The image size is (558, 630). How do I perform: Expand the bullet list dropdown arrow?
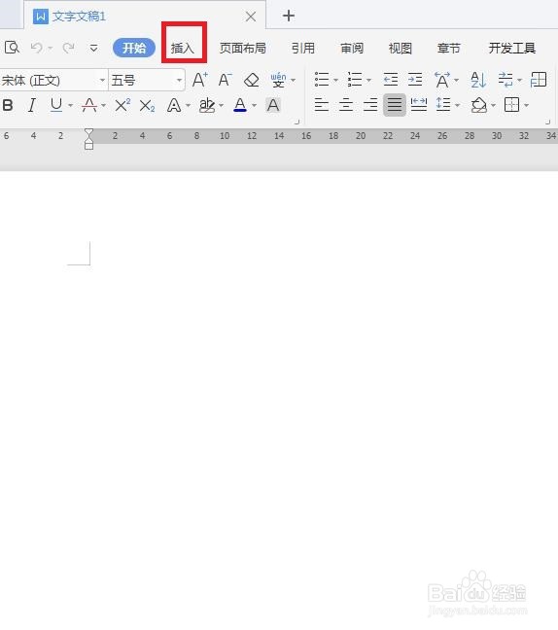tap(335, 81)
